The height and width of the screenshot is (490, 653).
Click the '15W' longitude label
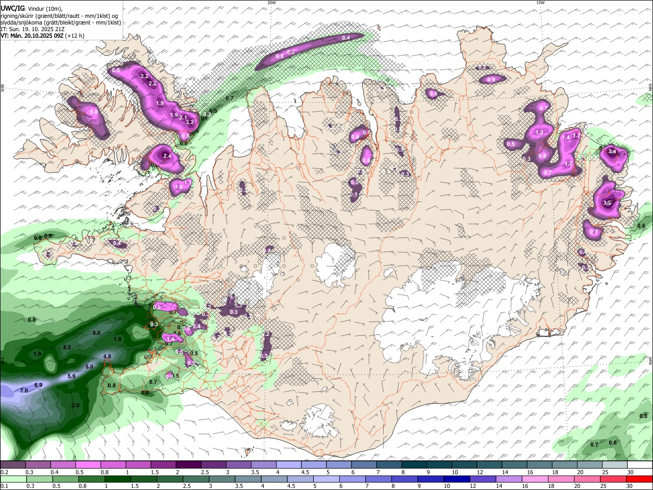[x=540, y=3]
